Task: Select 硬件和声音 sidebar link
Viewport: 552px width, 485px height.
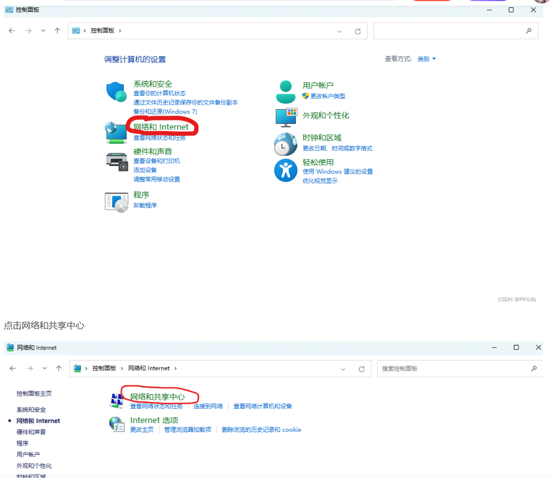Action: [31, 432]
